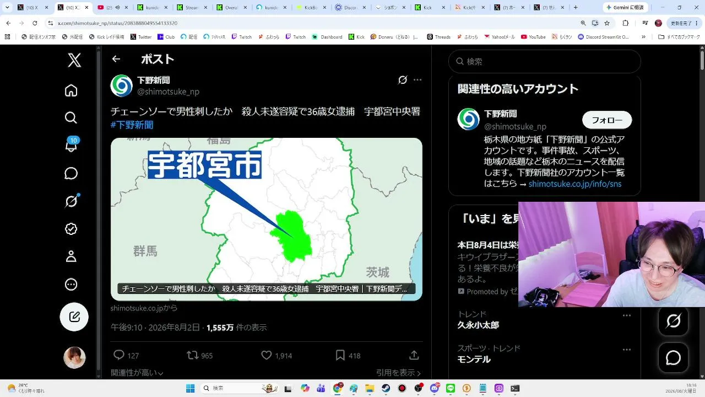Open the More circle icon in sidebar
The height and width of the screenshot is (397, 705).
tap(71, 285)
